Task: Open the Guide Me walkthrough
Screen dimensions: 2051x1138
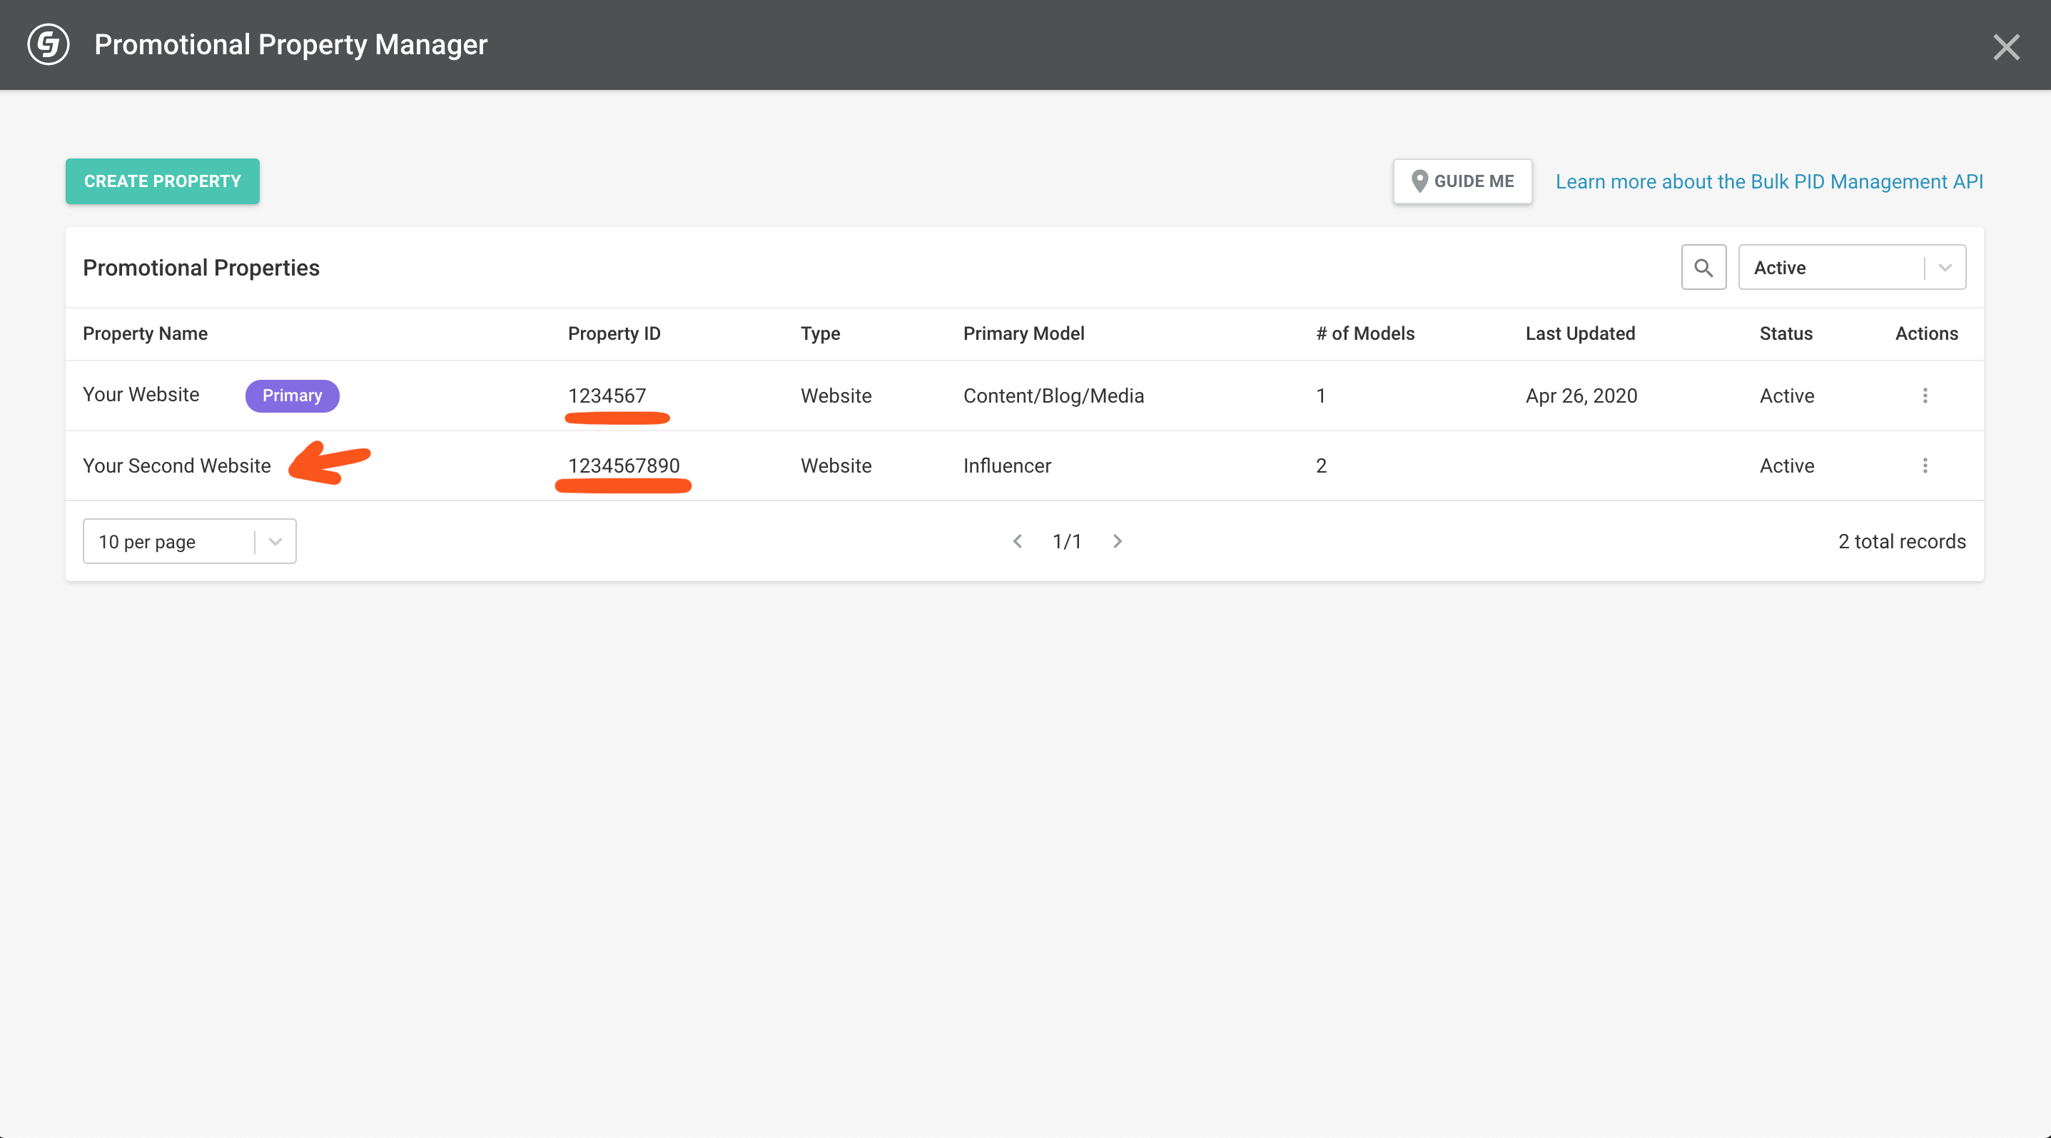Action: [x=1462, y=181]
